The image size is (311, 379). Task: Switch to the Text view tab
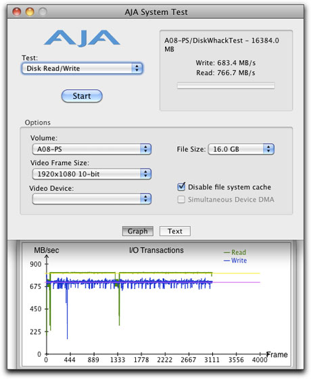pos(175,231)
